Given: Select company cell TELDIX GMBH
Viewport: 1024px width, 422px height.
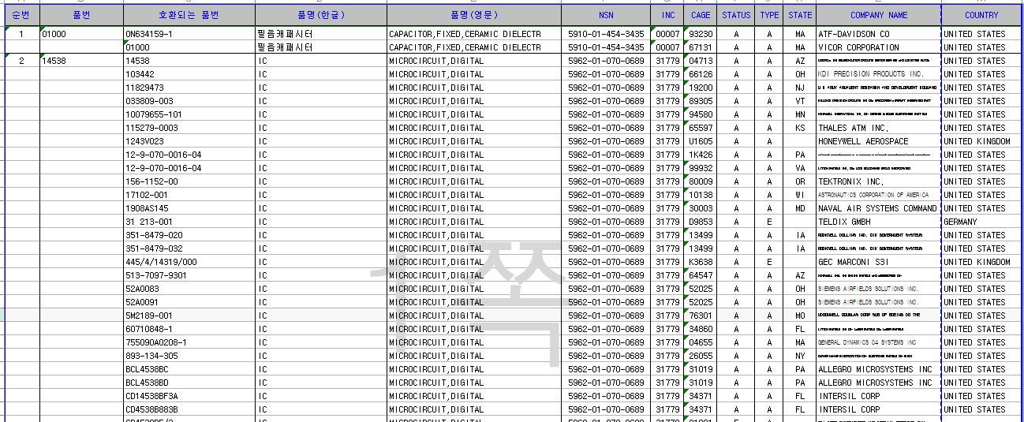Looking at the screenshot, I should coord(879,222).
